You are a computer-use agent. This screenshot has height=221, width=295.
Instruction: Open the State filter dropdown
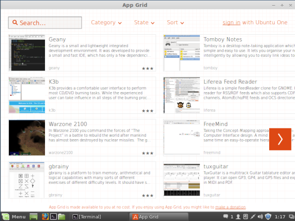click(x=144, y=23)
